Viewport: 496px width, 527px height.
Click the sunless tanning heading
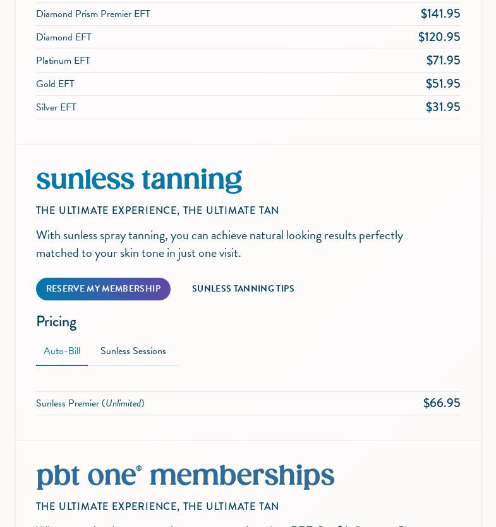[x=139, y=180]
